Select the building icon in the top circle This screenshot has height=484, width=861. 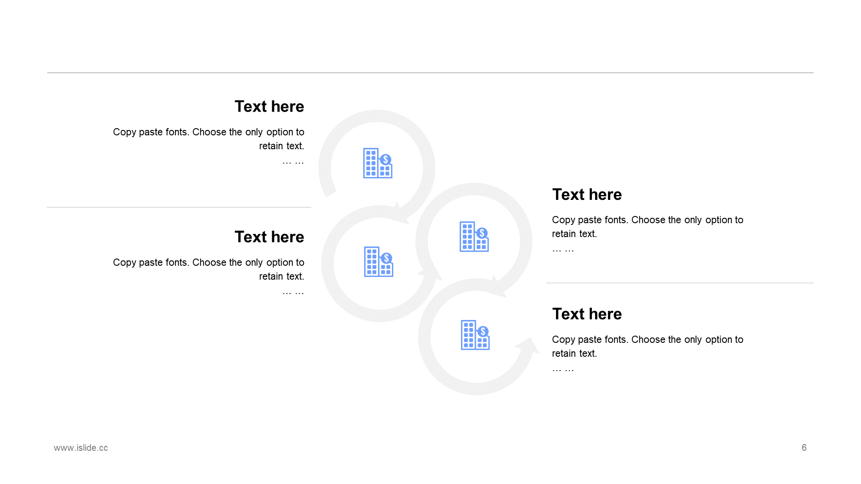click(x=378, y=163)
